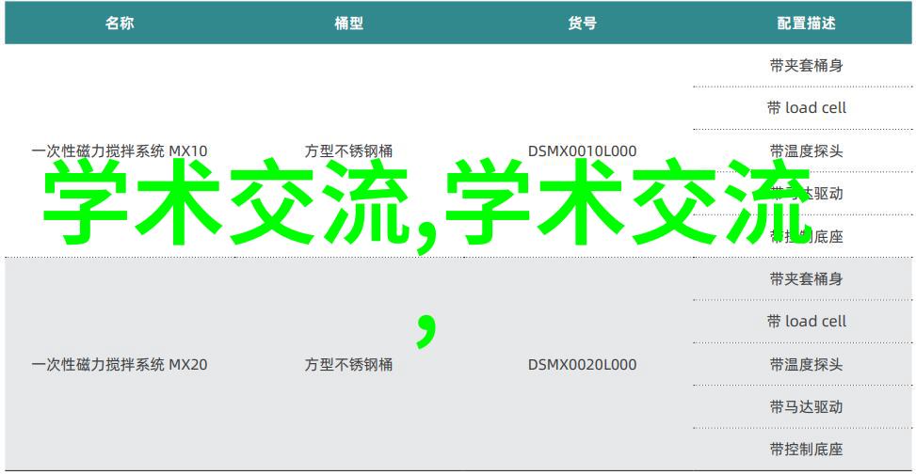Click 带温度探头 in the MX10 row
This screenshot has width=916, height=475.
[806, 151]
